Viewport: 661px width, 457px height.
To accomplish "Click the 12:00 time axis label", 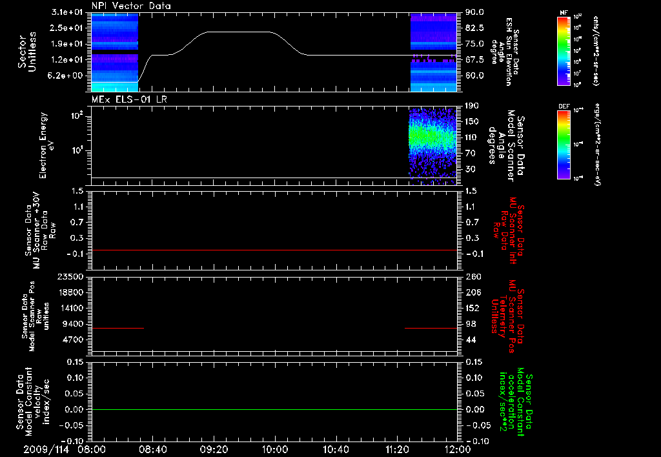I will click(458, 449).
